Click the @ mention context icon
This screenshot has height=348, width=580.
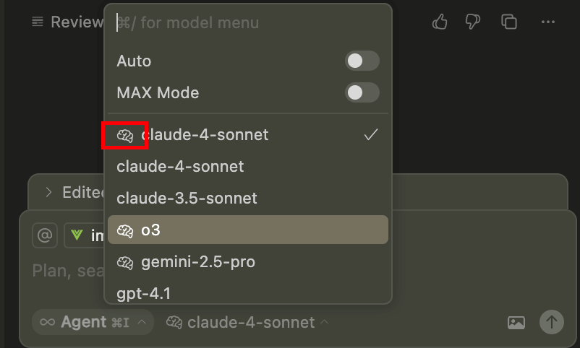tap(45, 235)
